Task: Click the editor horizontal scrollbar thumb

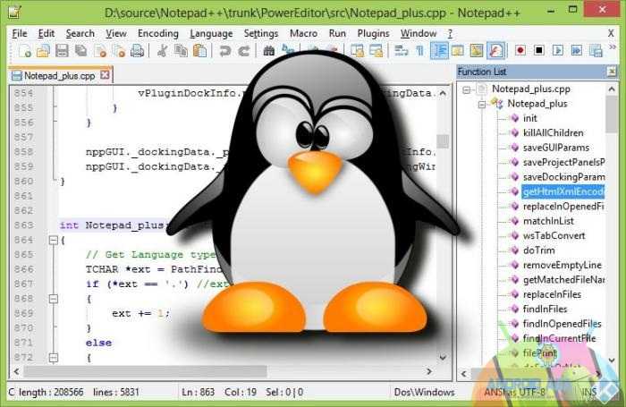Action: (145, 371)
